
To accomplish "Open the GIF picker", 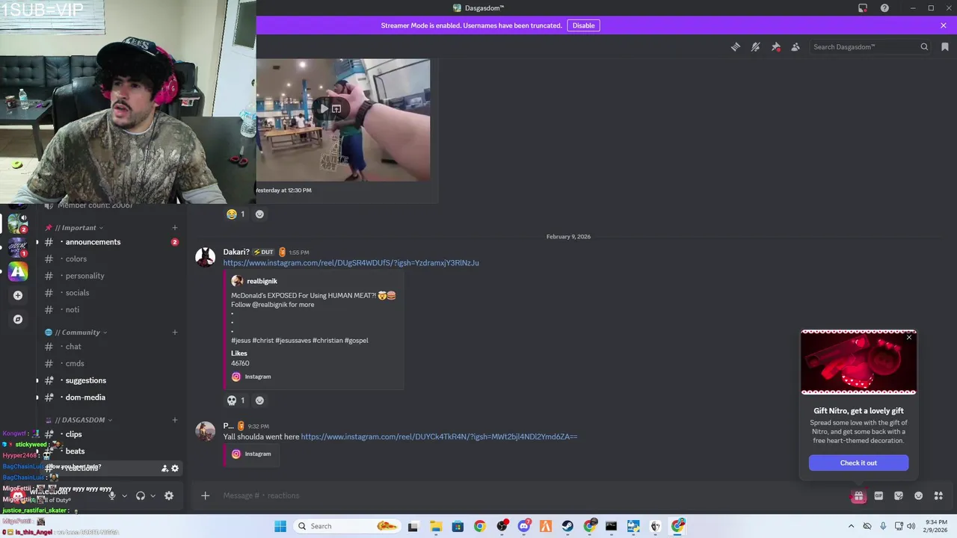I will (878, 495).
